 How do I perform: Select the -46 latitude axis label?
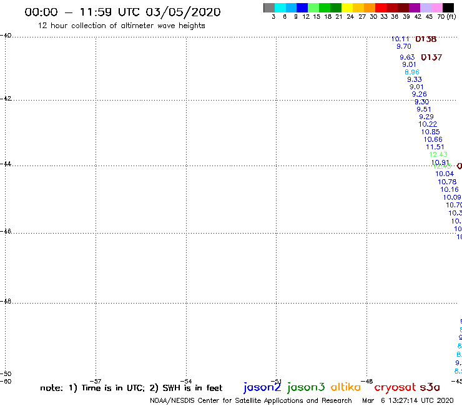(6, 231)
